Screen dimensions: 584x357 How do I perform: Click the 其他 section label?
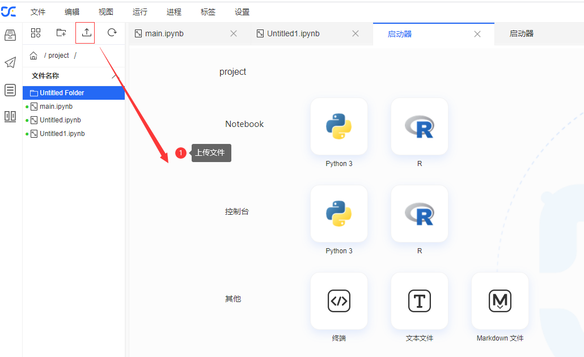pos(233,299)
